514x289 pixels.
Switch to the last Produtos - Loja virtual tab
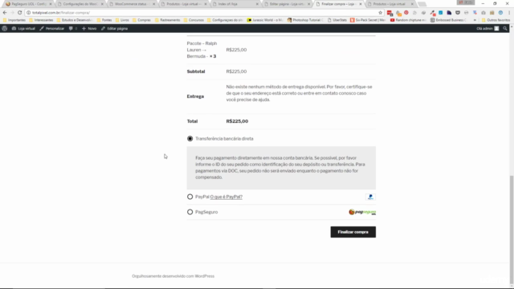point(390,4)
